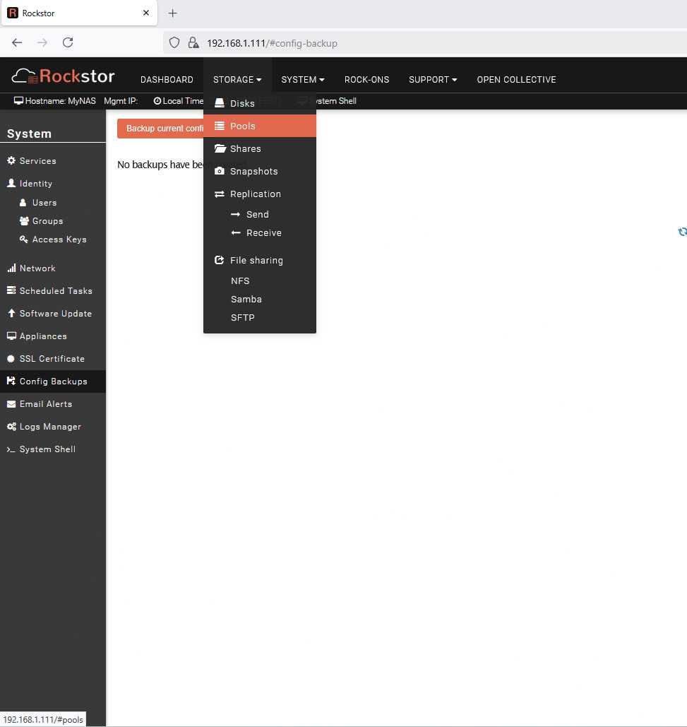Click the Local Time status entry
687x727 pixels.
pos(179,100)
